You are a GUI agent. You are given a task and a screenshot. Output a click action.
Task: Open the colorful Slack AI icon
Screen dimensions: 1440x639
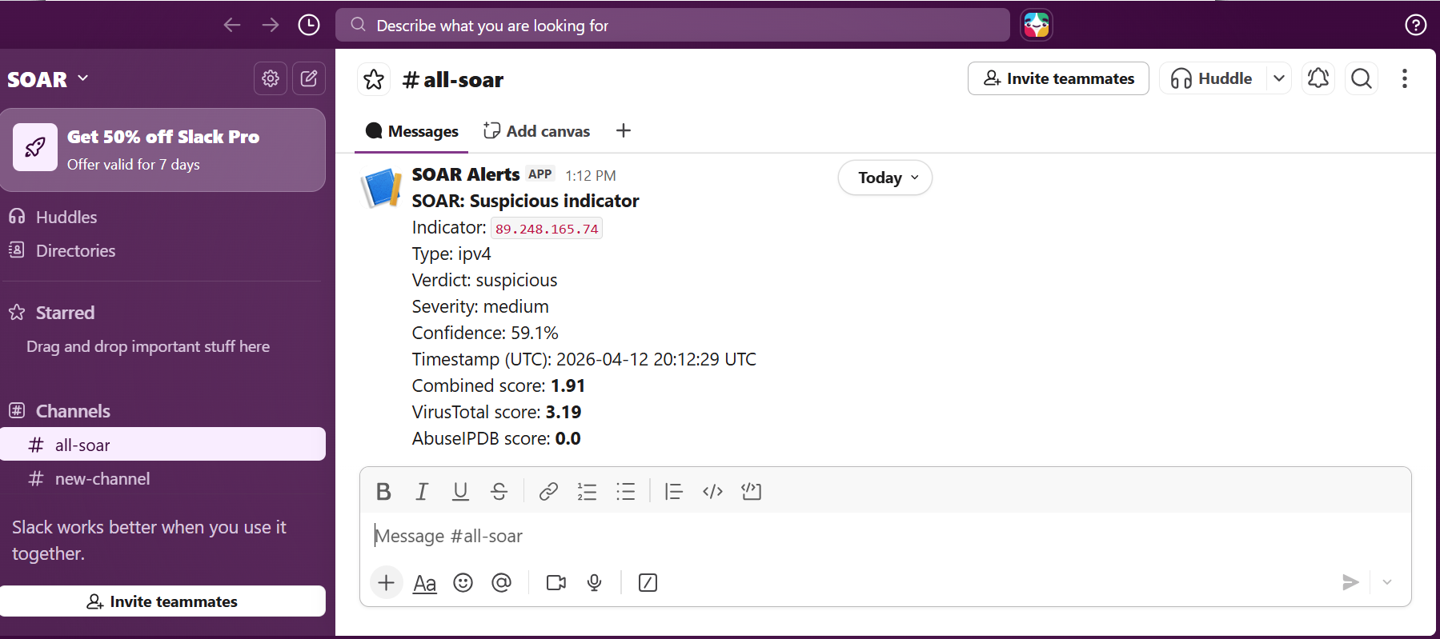coord(1036,25)
